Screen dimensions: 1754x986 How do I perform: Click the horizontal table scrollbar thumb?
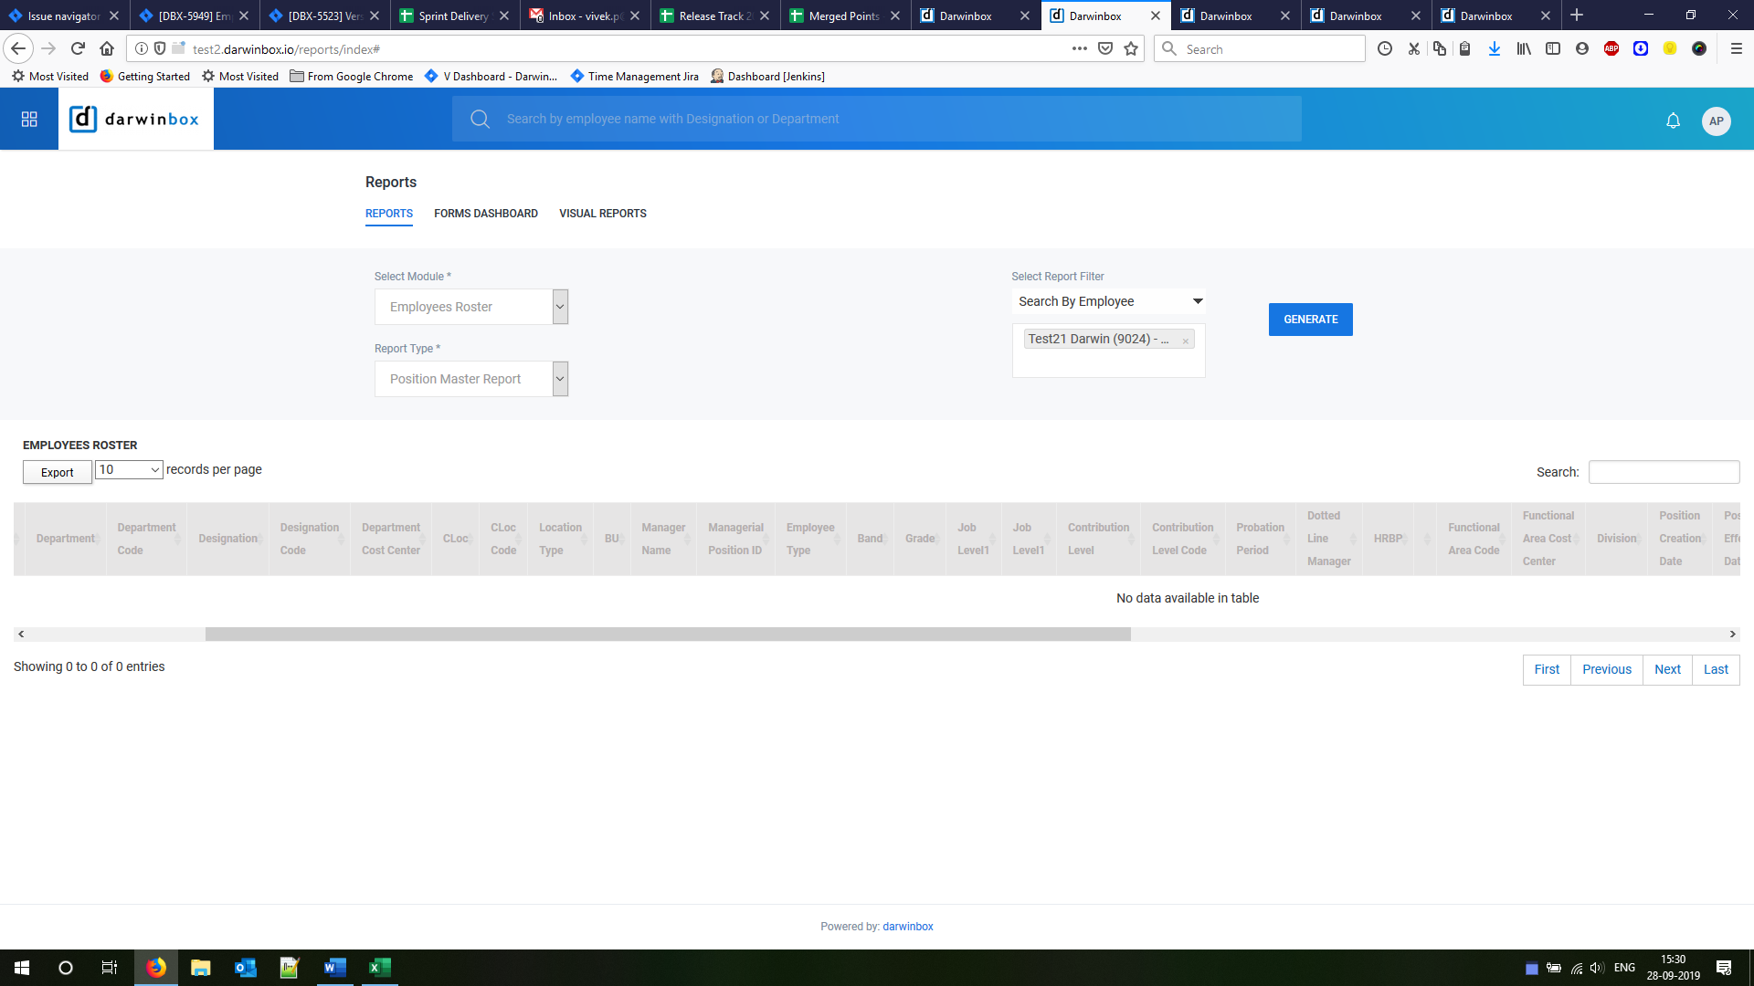click(x=667, y=634)
